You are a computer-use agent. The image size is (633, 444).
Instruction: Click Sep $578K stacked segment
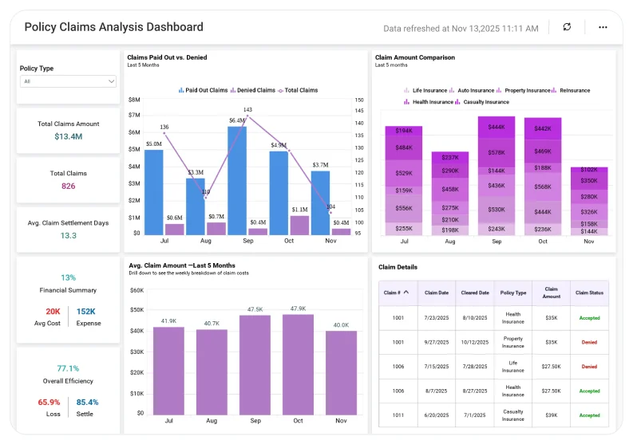click(497, 152)
